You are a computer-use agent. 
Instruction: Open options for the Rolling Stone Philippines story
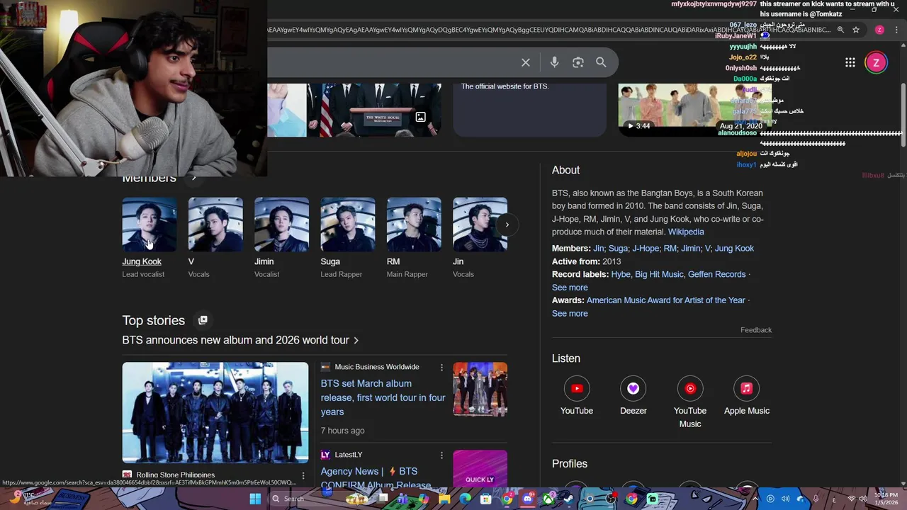303,475
